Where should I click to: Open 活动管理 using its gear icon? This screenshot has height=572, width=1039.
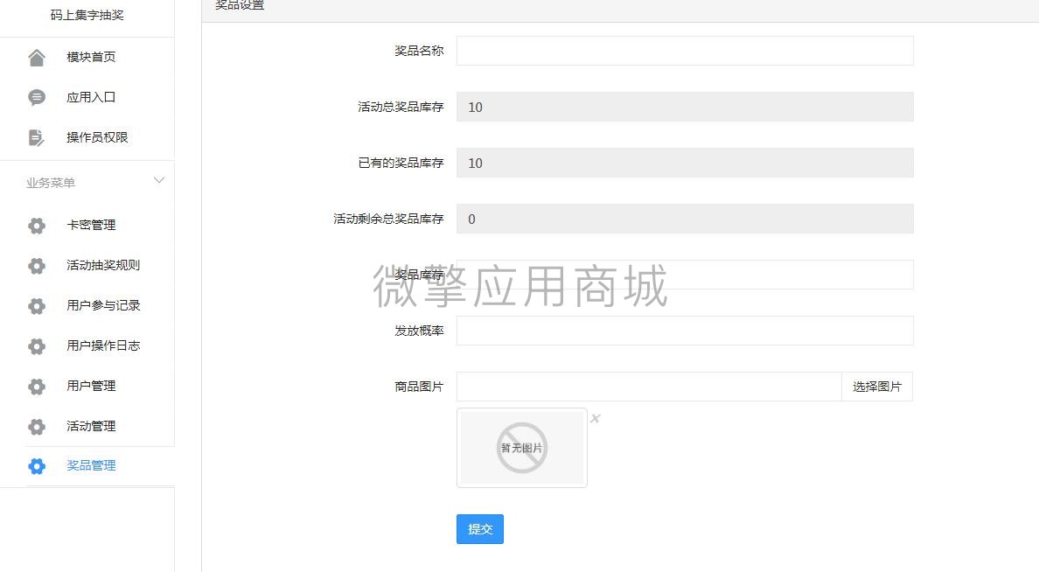[x=36, y=426]
